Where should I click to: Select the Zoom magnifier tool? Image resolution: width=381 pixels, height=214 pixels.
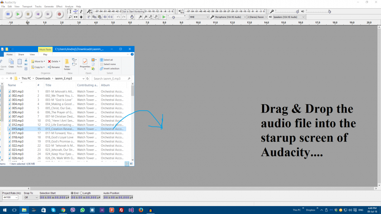click(x=70, y=17)
